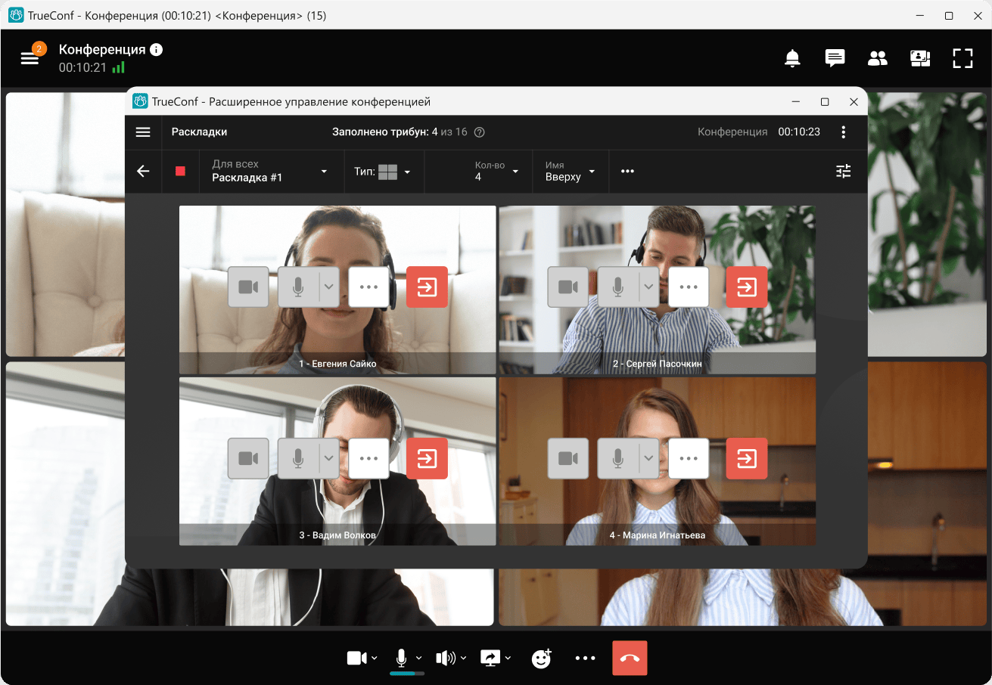Screen dimensions: 992x685
Task: Go back using the left arrow
Action: click(143, 172)
